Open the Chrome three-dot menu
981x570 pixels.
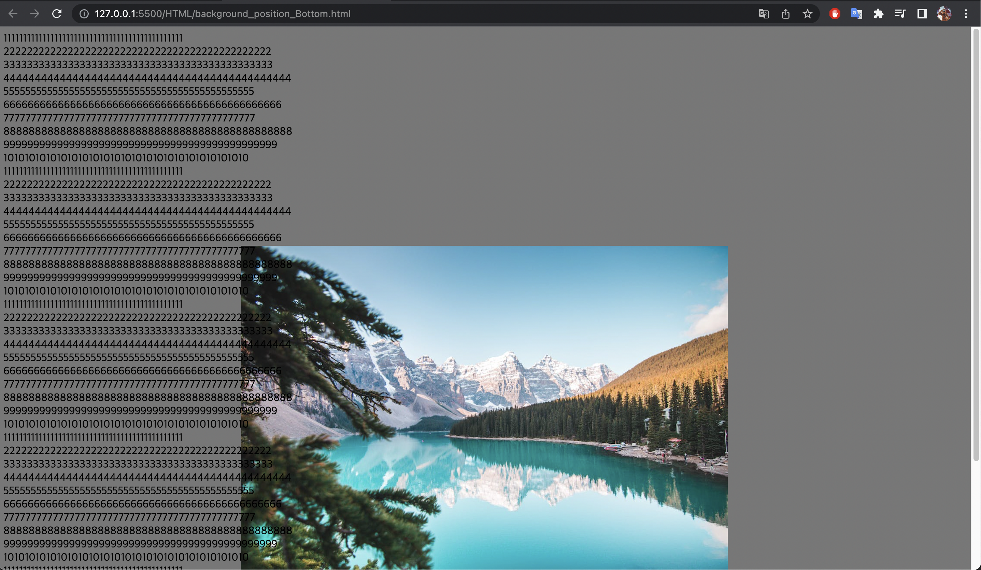[966, 14]
